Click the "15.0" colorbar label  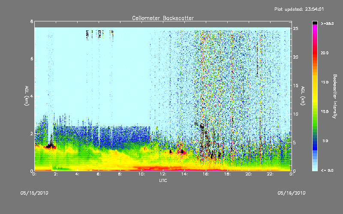(x=325, y=82)
